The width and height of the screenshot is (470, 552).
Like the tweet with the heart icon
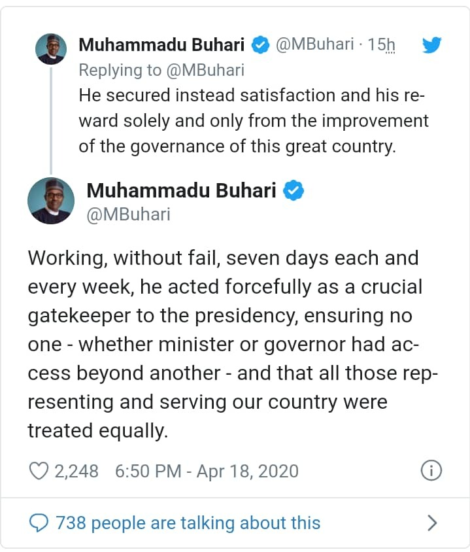click(40, 470)
